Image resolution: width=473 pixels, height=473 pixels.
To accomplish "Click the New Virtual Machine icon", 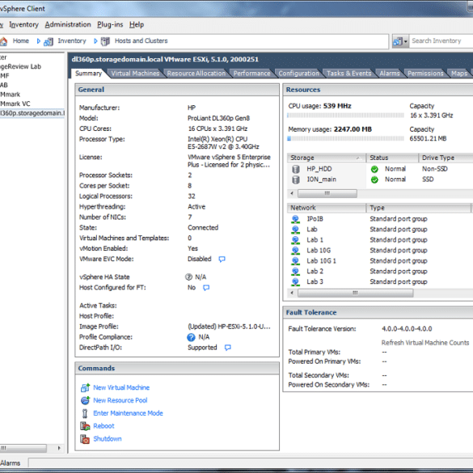I will coord(86,387).
